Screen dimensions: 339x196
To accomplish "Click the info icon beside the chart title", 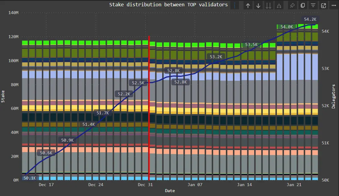I will click(235, 5).
